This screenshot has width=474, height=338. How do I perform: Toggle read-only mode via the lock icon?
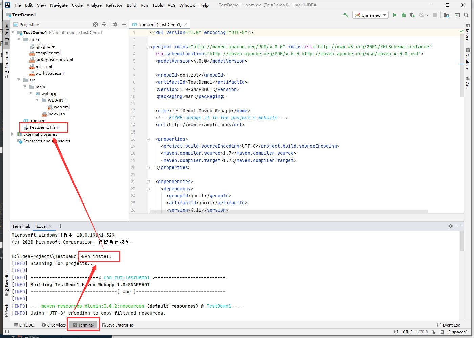tap(434, 332)
